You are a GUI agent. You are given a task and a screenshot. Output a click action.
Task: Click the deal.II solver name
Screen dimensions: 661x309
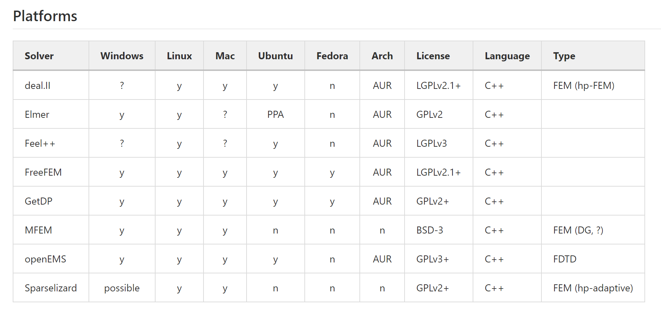point(38,86)
